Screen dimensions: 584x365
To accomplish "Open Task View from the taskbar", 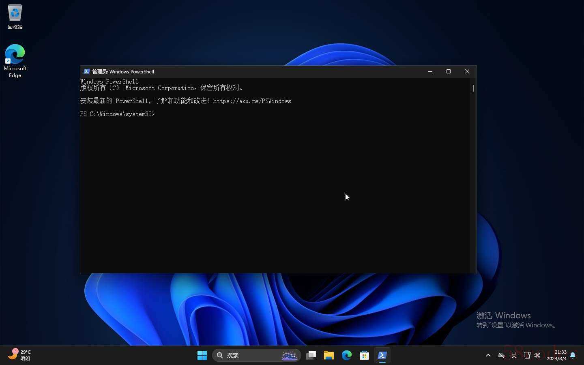I will coord(311,355).
